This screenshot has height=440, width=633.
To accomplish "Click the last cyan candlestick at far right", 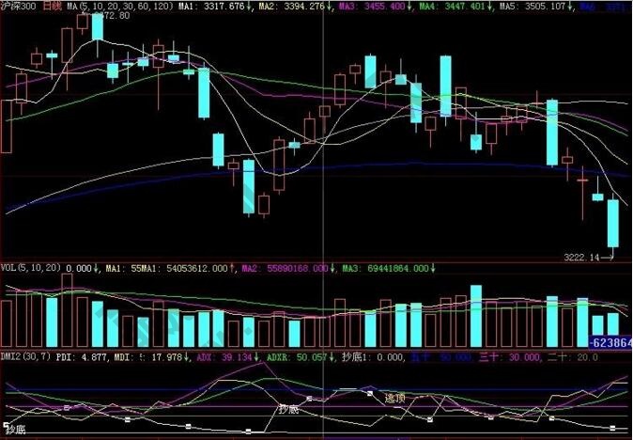I will (613, 223).
